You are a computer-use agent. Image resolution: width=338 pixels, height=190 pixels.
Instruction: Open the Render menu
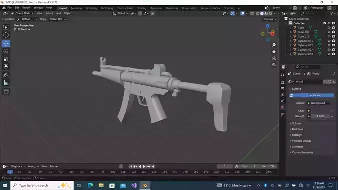click(26, 8)
